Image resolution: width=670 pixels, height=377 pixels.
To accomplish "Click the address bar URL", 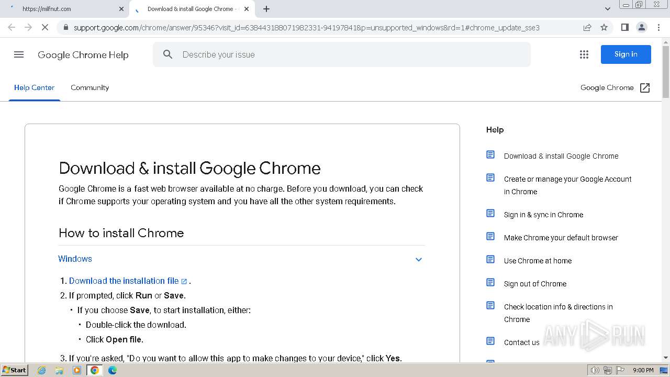I will (306, 28).
